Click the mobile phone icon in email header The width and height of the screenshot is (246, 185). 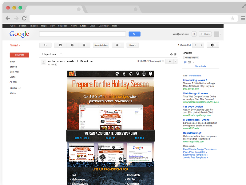click(x=144, y=74)
